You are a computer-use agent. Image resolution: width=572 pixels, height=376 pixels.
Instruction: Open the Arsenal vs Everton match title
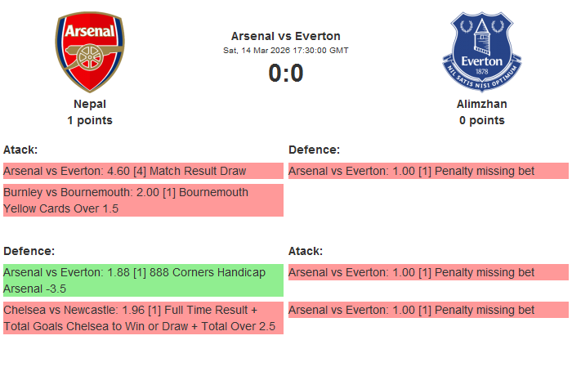pyautogui.click(x=285, y=36)
